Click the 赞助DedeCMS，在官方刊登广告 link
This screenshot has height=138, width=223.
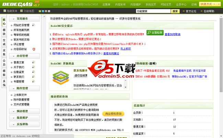189,77
